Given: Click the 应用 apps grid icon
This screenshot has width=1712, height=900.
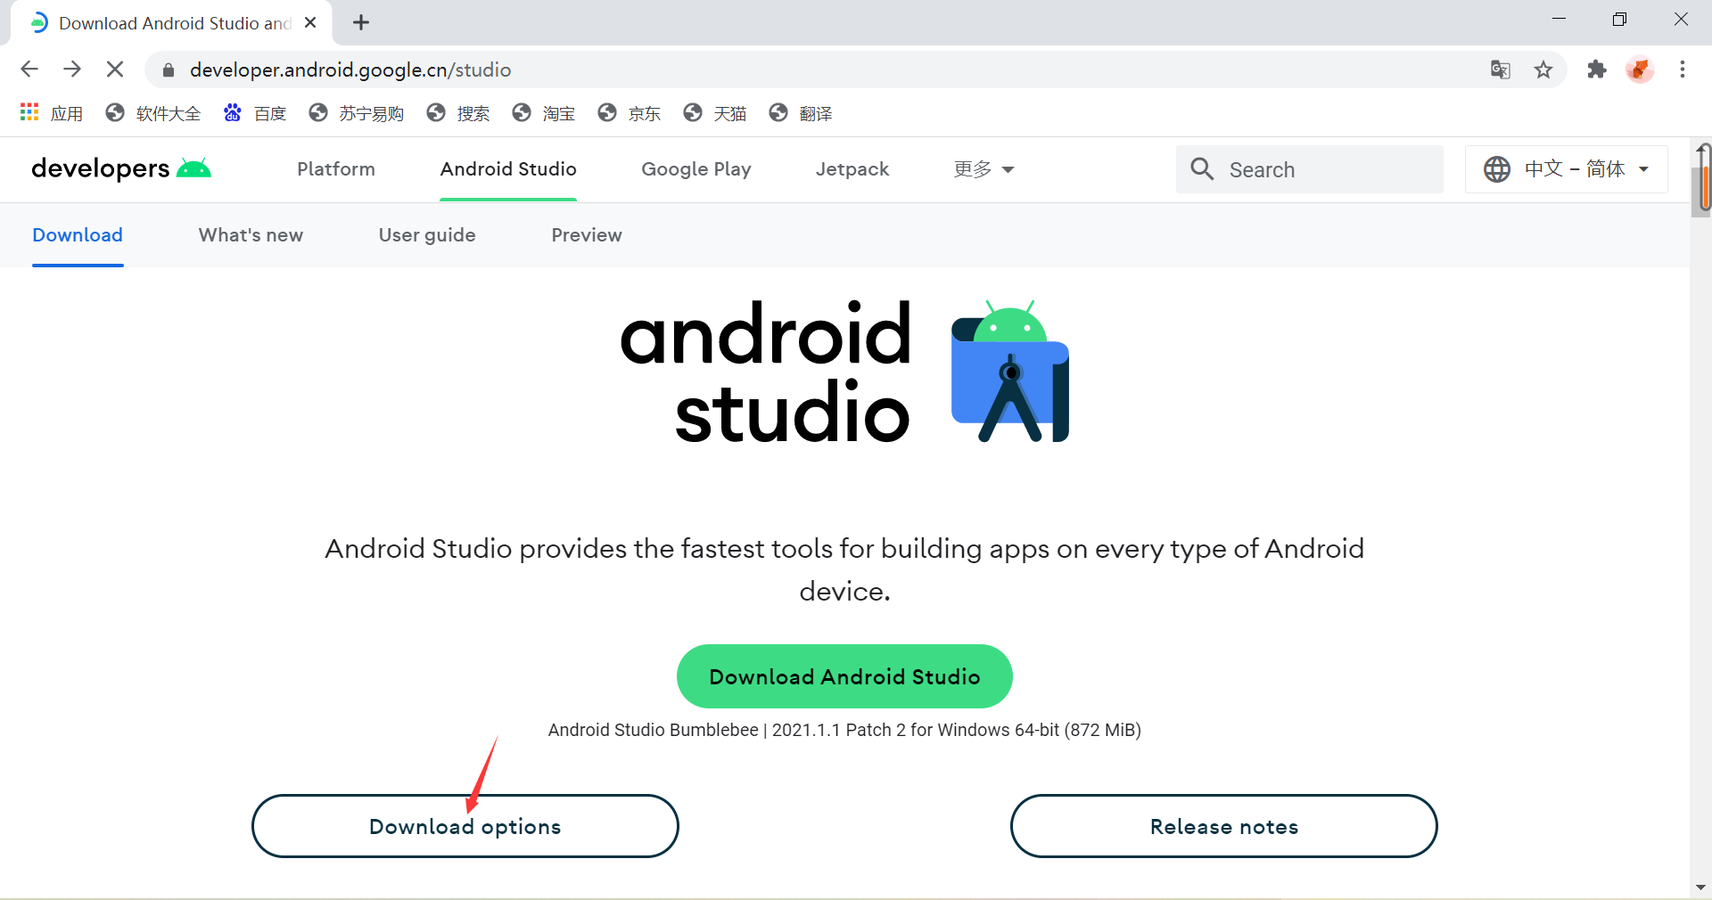Looking at the screenshot, I should click(29, 112).
